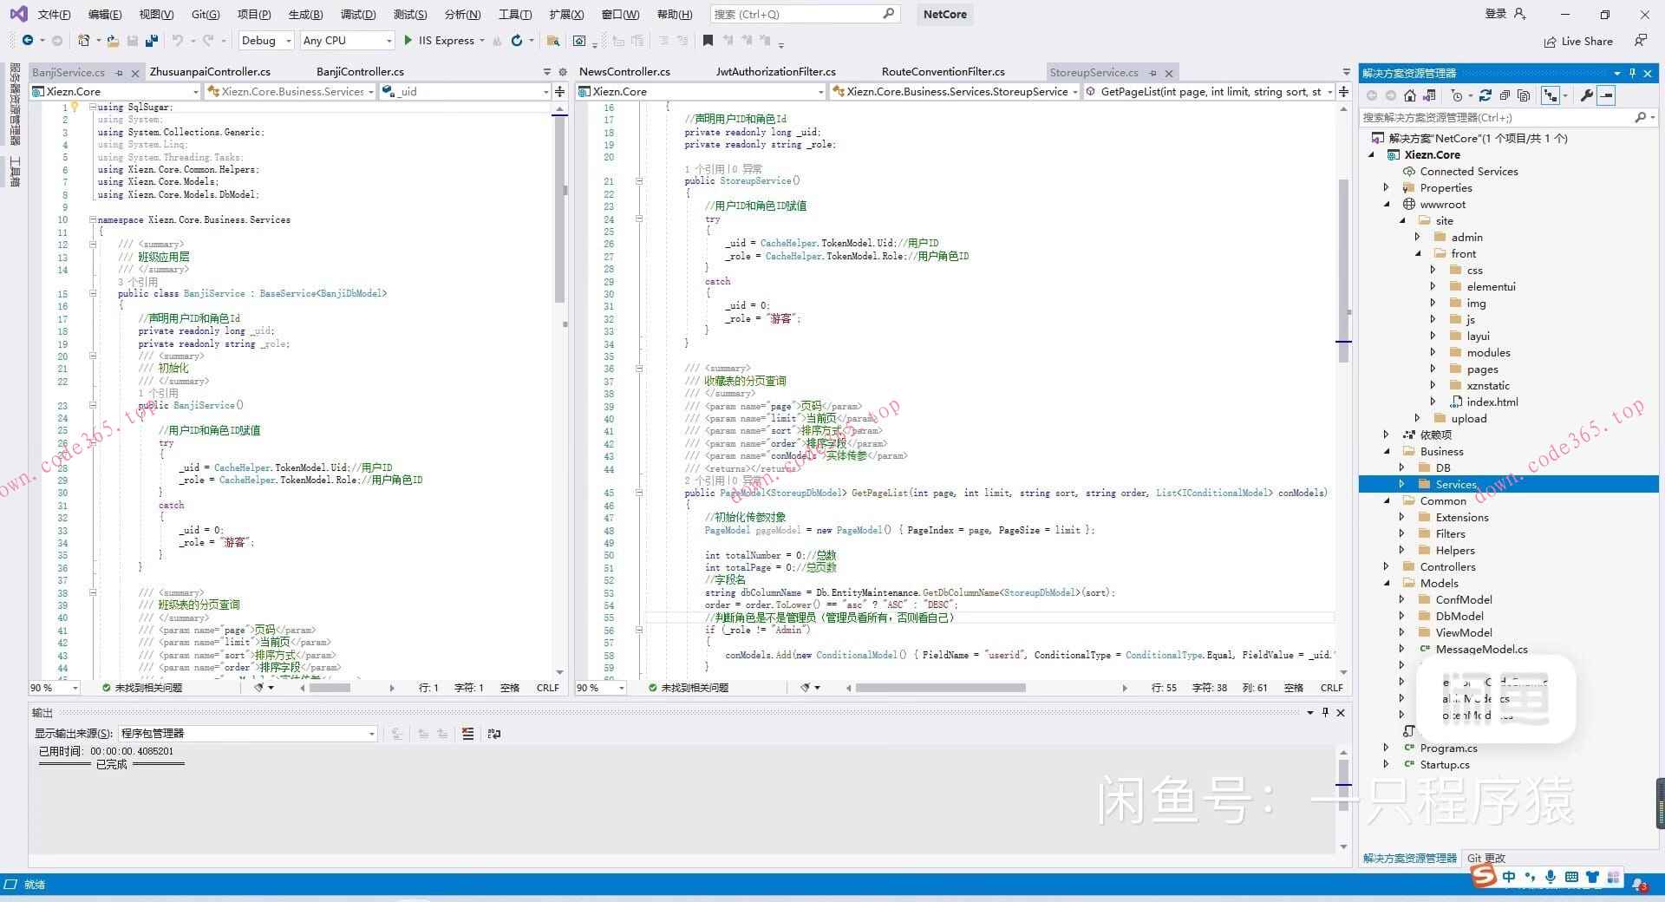Image resolution: width=1665 pixels, height=902 pixels.
Task: Click Collapse All icon in Solution Explorer
Action: (1505, 95)
